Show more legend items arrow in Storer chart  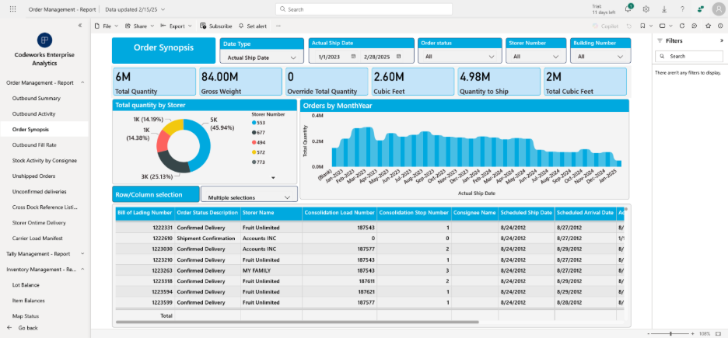(x=273, y=178)
